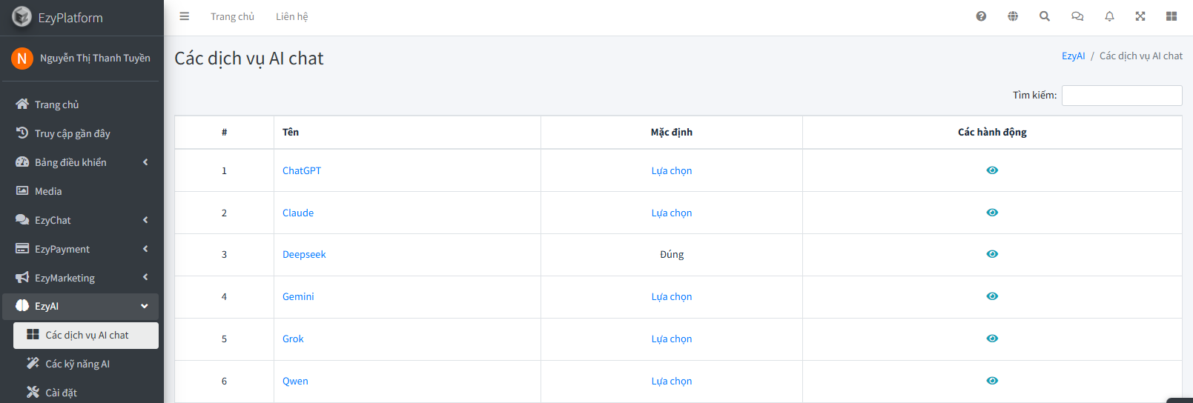This screenshot has width=1193, height=403.
Task: Open the top bar search icon
Action: (1045, 16)
